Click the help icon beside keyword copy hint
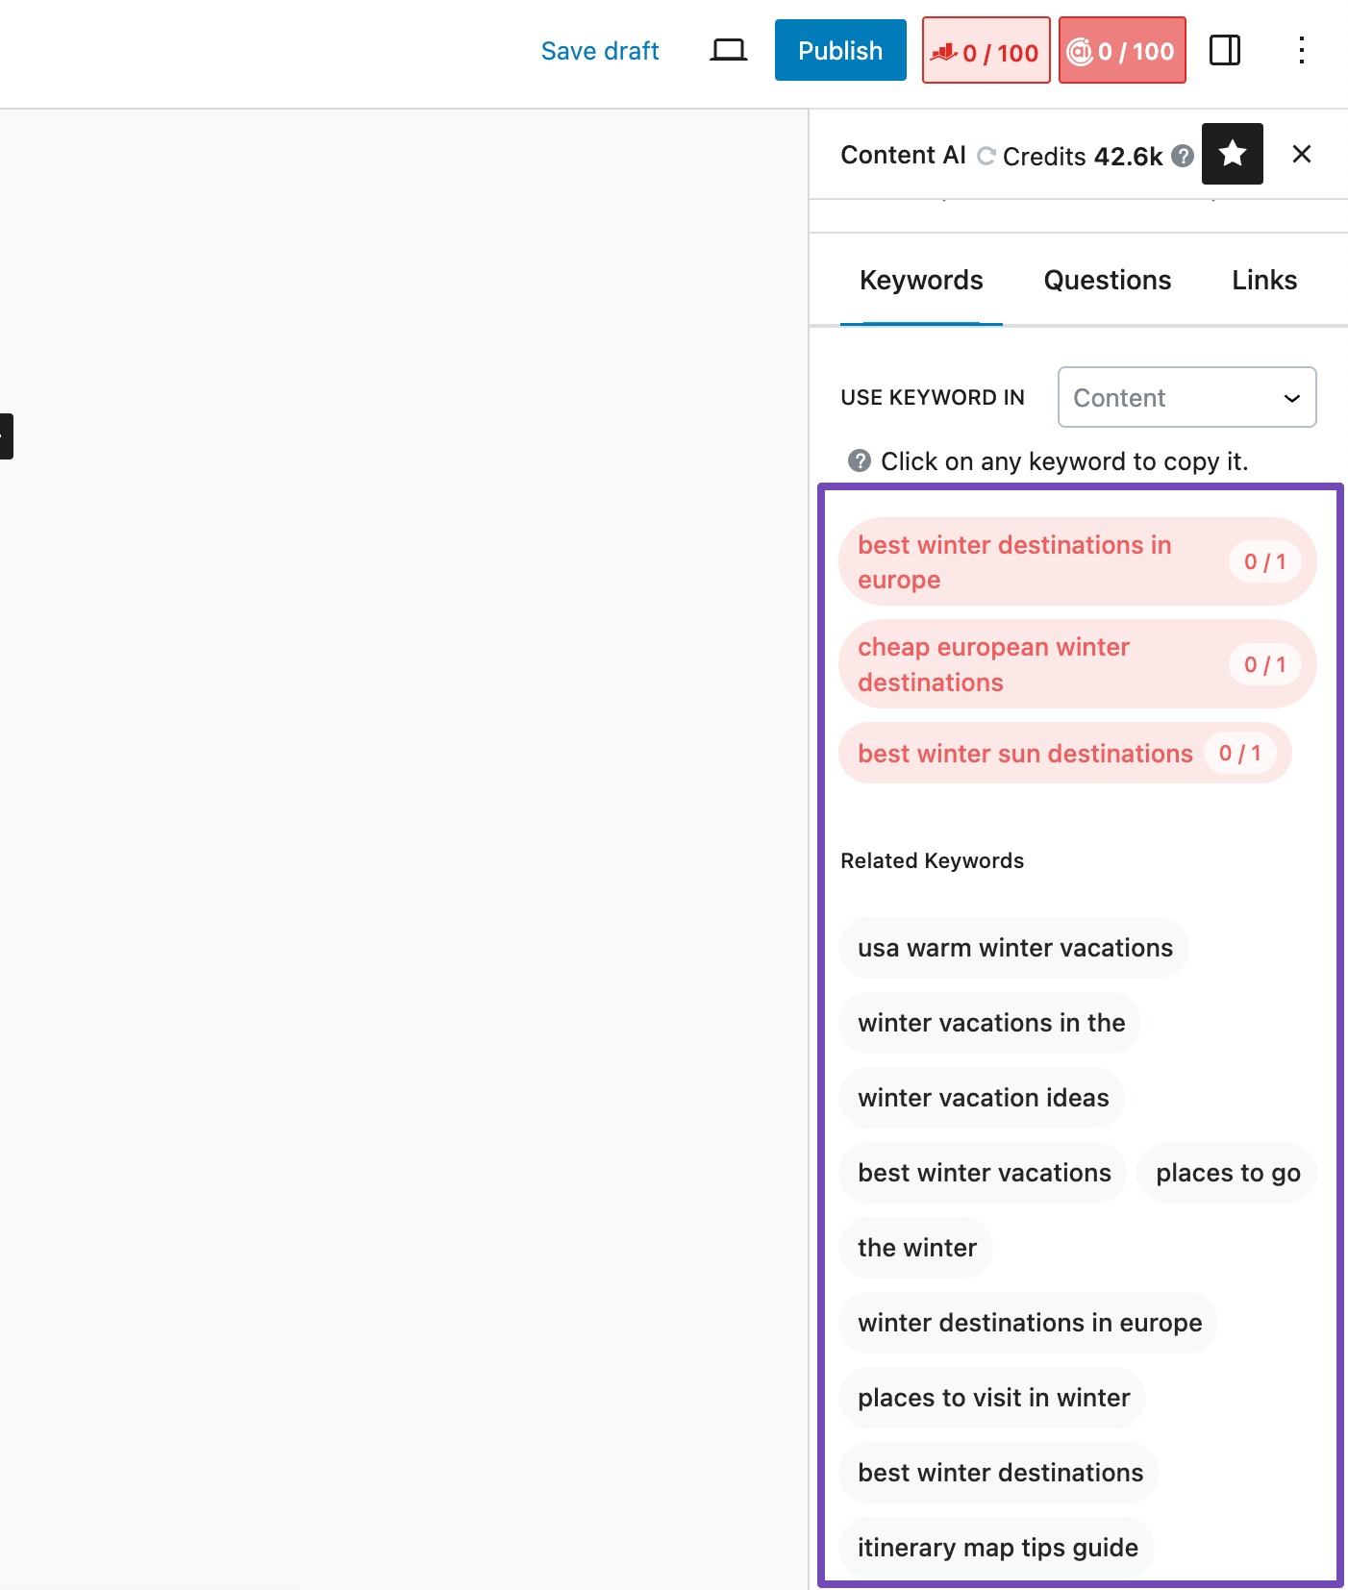This screenshot has height=1590, width=1348. (x=859, y=461)
